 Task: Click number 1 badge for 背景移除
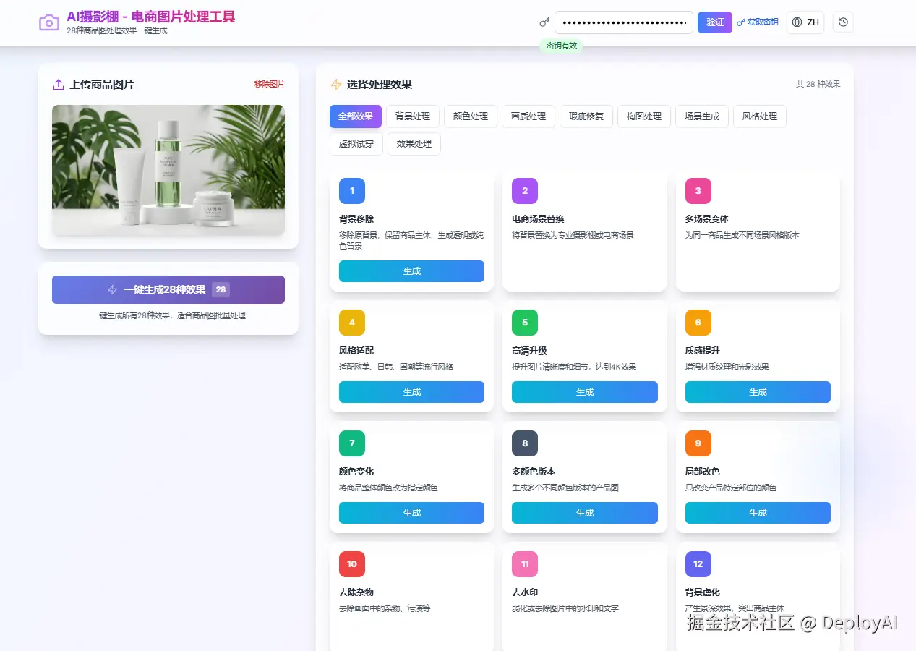[352, 191]
